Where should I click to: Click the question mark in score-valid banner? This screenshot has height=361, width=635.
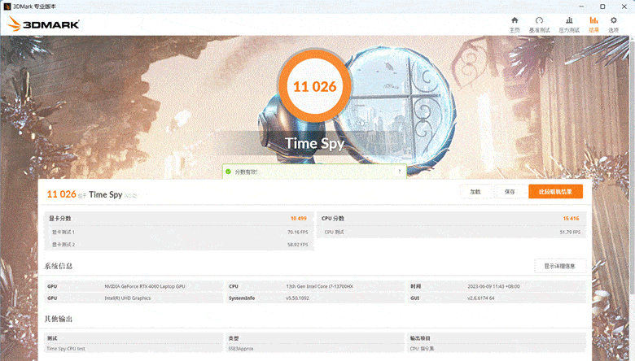tap(399, 172)
